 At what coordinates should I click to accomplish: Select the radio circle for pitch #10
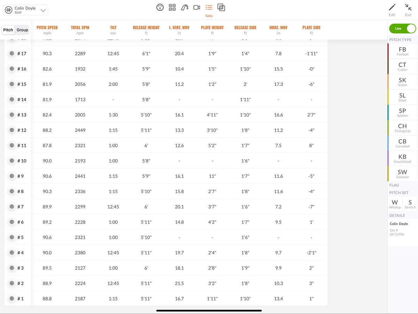[x=12, y=161]
